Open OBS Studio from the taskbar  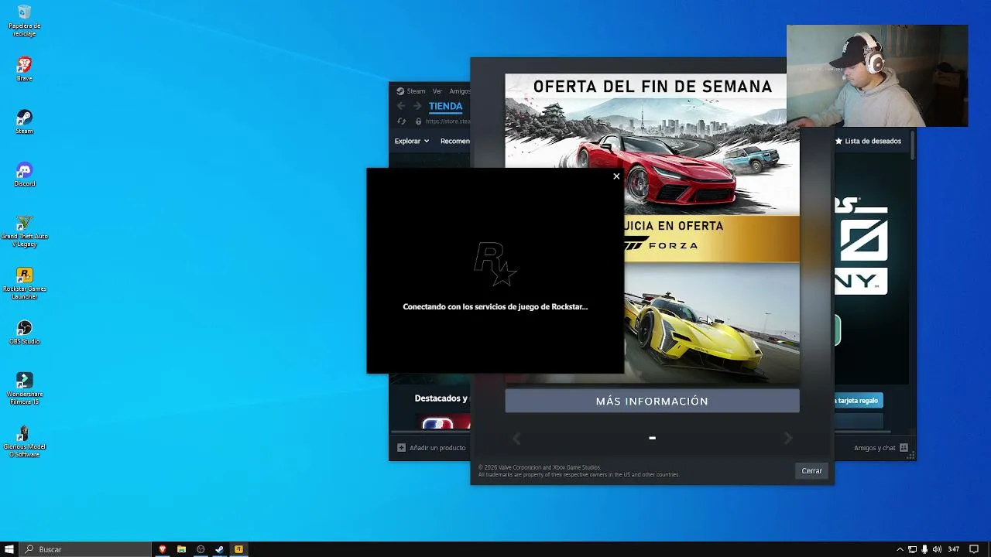201,549
